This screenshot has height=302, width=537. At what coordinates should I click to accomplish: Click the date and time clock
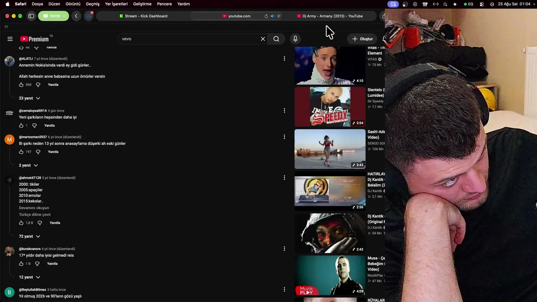coord(514,4)
